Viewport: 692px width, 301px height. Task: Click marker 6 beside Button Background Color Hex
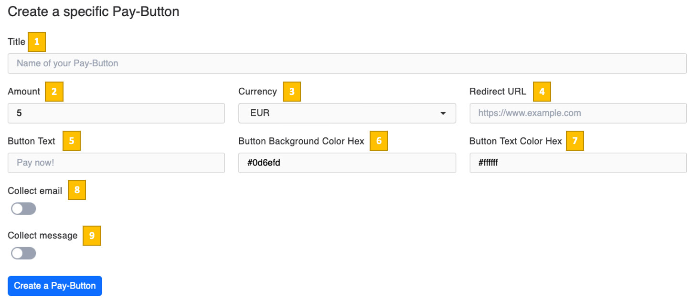tap(378, 141)
